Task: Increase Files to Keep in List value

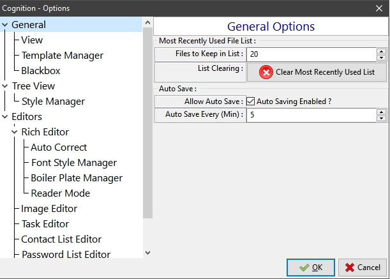Action: (381, 52)
